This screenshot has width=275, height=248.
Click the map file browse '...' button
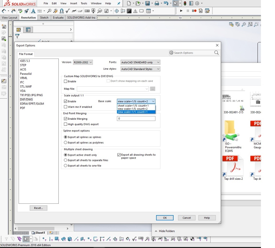point(153,89)
